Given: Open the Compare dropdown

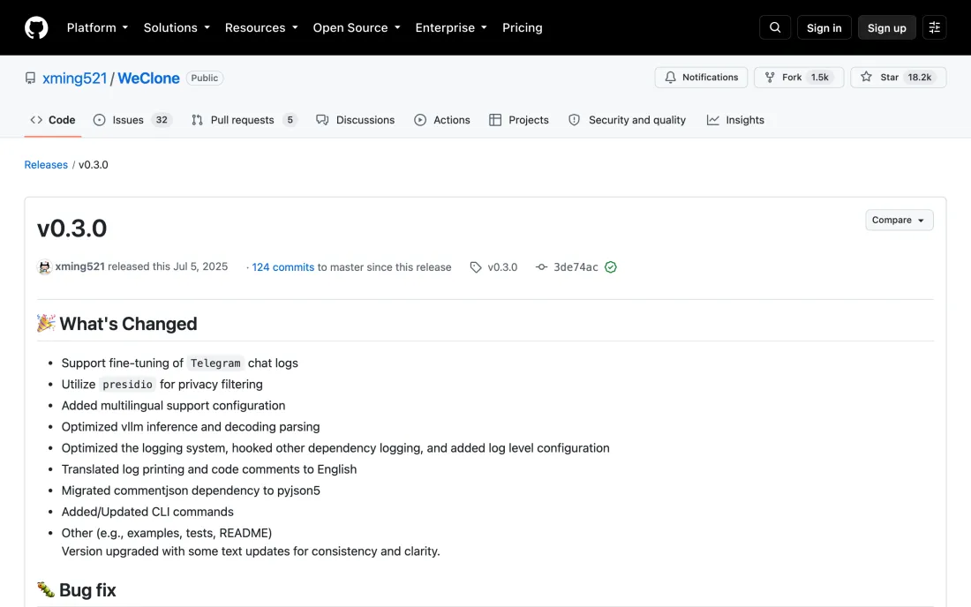Looking at the screenshot, I should click(x=899, y=221).
